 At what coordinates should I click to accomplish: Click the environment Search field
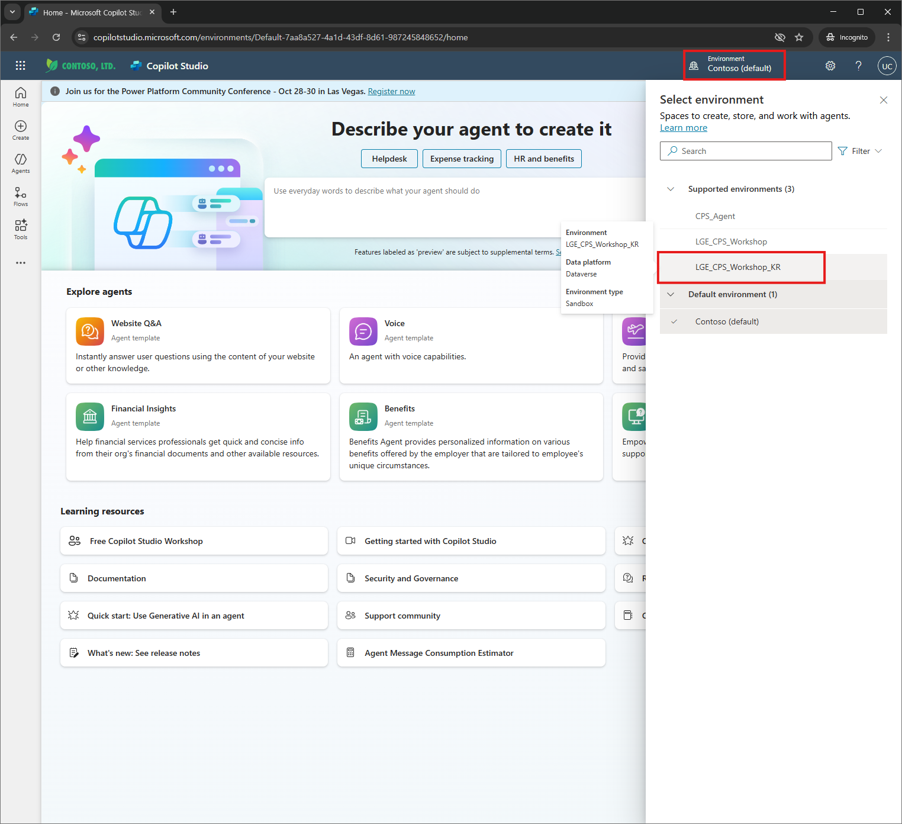746,151
